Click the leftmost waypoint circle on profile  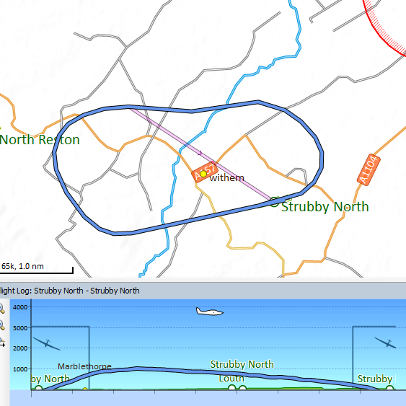pos(38,389)
